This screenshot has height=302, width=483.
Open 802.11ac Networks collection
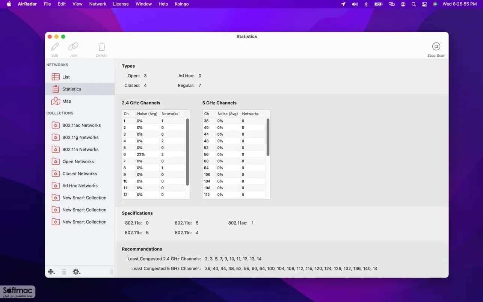pyautogui.click(x=80, y=125)
